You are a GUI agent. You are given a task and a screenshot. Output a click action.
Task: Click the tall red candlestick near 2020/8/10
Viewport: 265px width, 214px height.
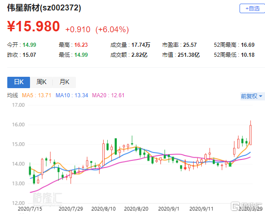pyautogui.click(x=104, y=154)
